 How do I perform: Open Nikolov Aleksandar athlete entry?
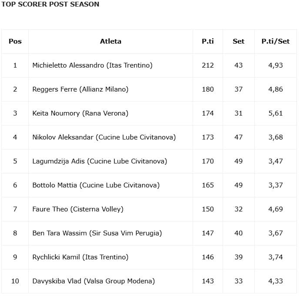tap(104, 137)
